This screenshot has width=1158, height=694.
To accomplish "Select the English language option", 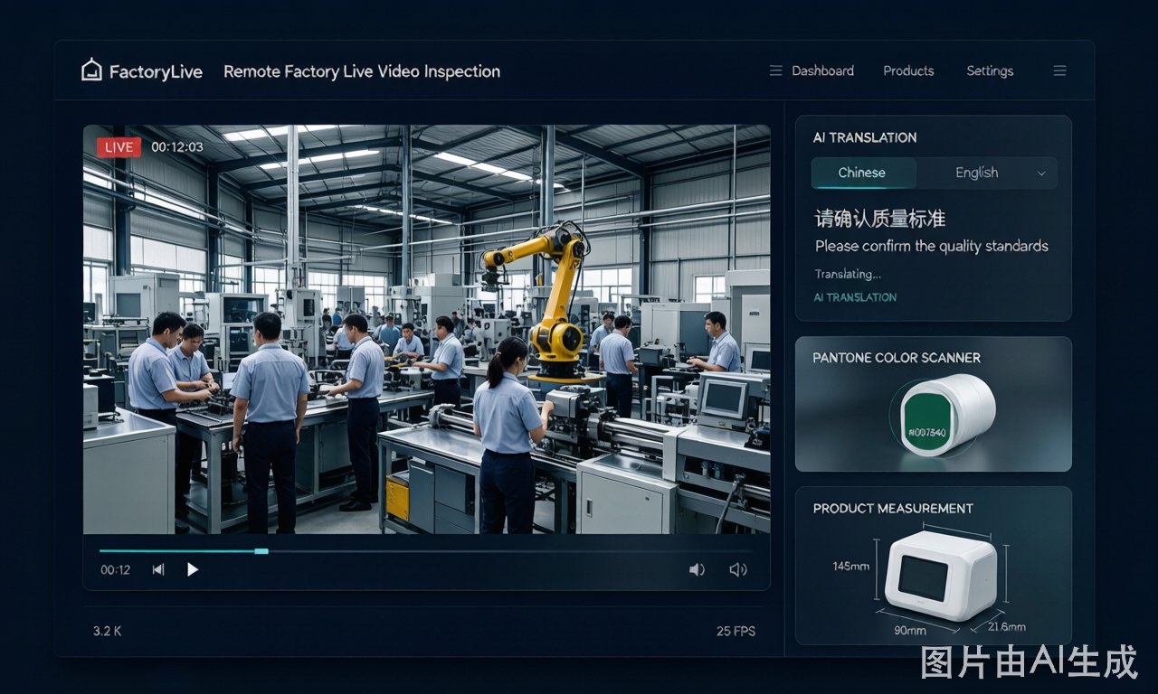I will tap(977, 173).
